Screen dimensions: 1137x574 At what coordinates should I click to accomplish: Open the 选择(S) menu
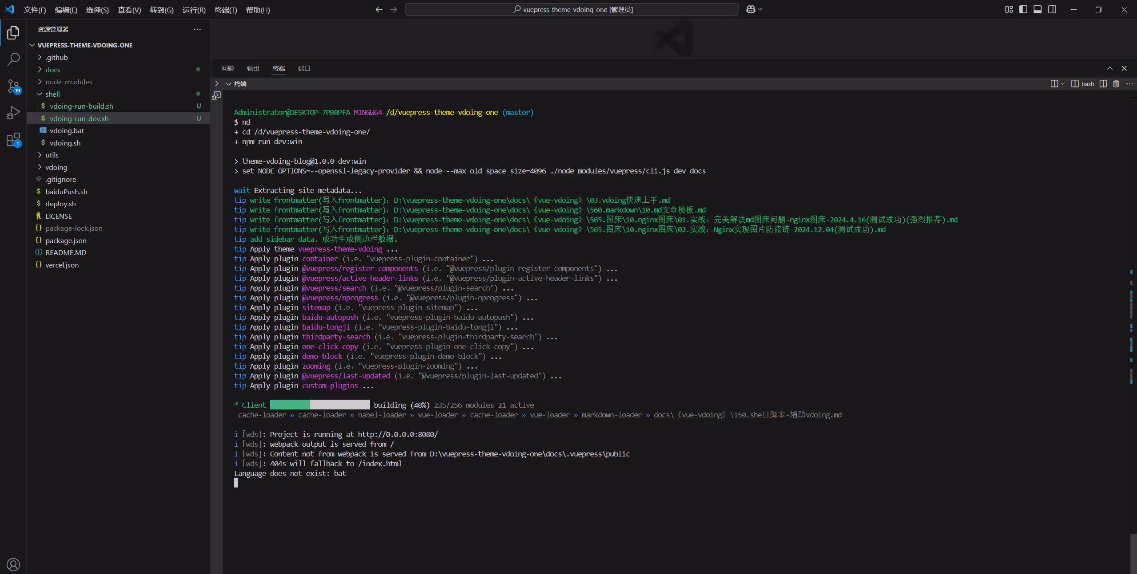tap(97, 10)
